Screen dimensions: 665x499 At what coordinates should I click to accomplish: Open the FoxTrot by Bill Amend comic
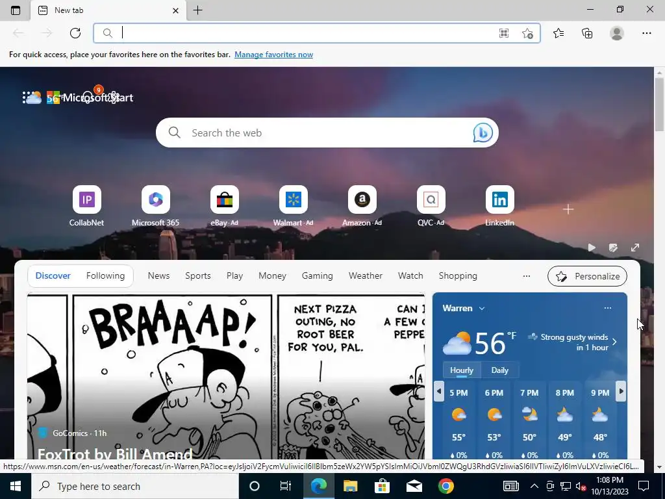tap(115, 454)
